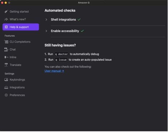Click the Enable accessibility label
Screen dimensions: 168x132
click(65, 31)
